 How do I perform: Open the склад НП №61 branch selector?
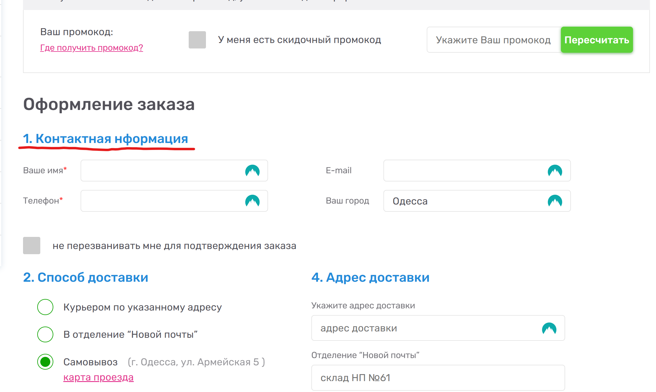coord(438,378)
